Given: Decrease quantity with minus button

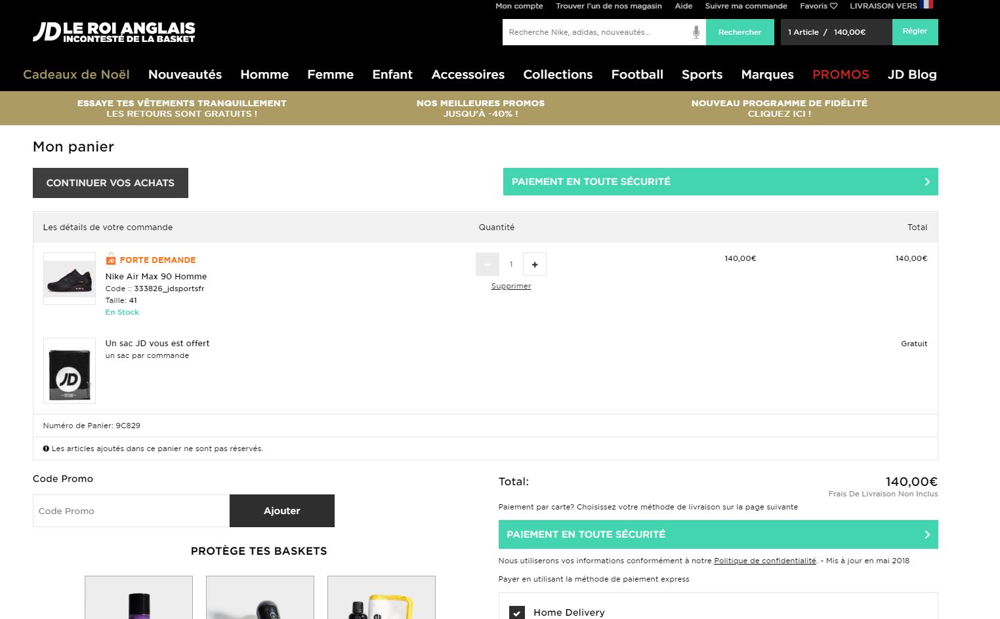Looking at the screenshot, I should coord(487,264).
